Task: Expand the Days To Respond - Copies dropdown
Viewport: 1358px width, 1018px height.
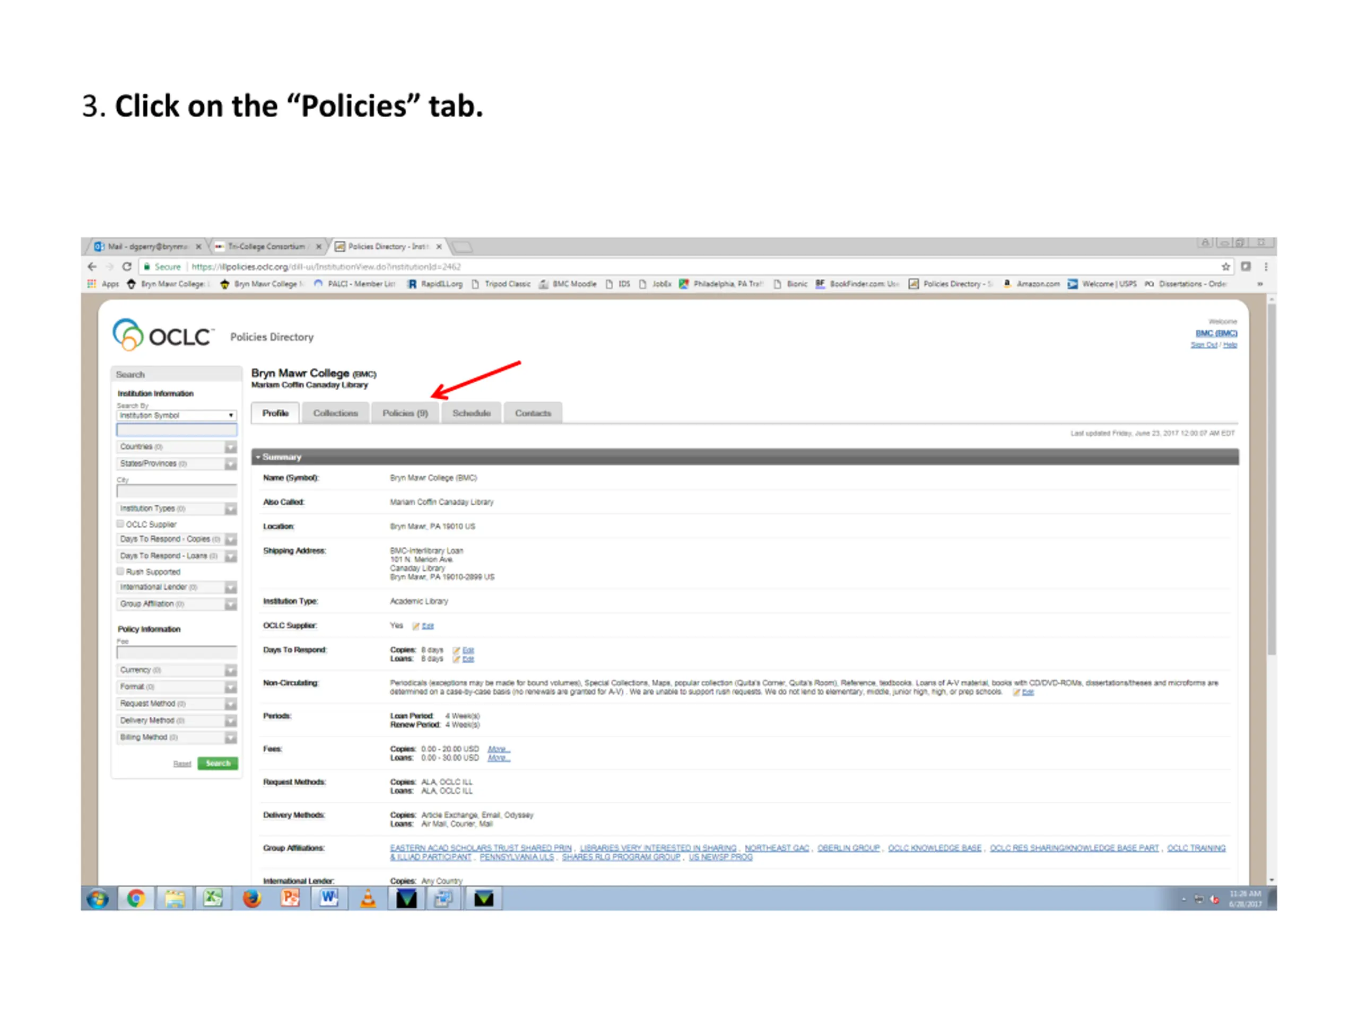Action: click(x=230, y=539)
